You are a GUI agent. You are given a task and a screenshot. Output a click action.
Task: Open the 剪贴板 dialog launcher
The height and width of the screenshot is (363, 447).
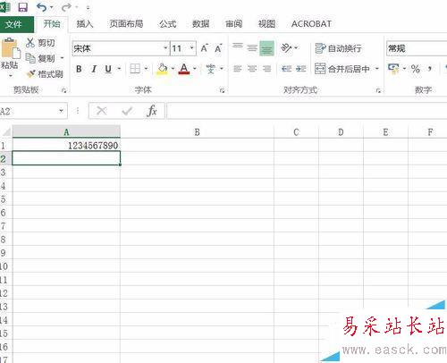63,90
